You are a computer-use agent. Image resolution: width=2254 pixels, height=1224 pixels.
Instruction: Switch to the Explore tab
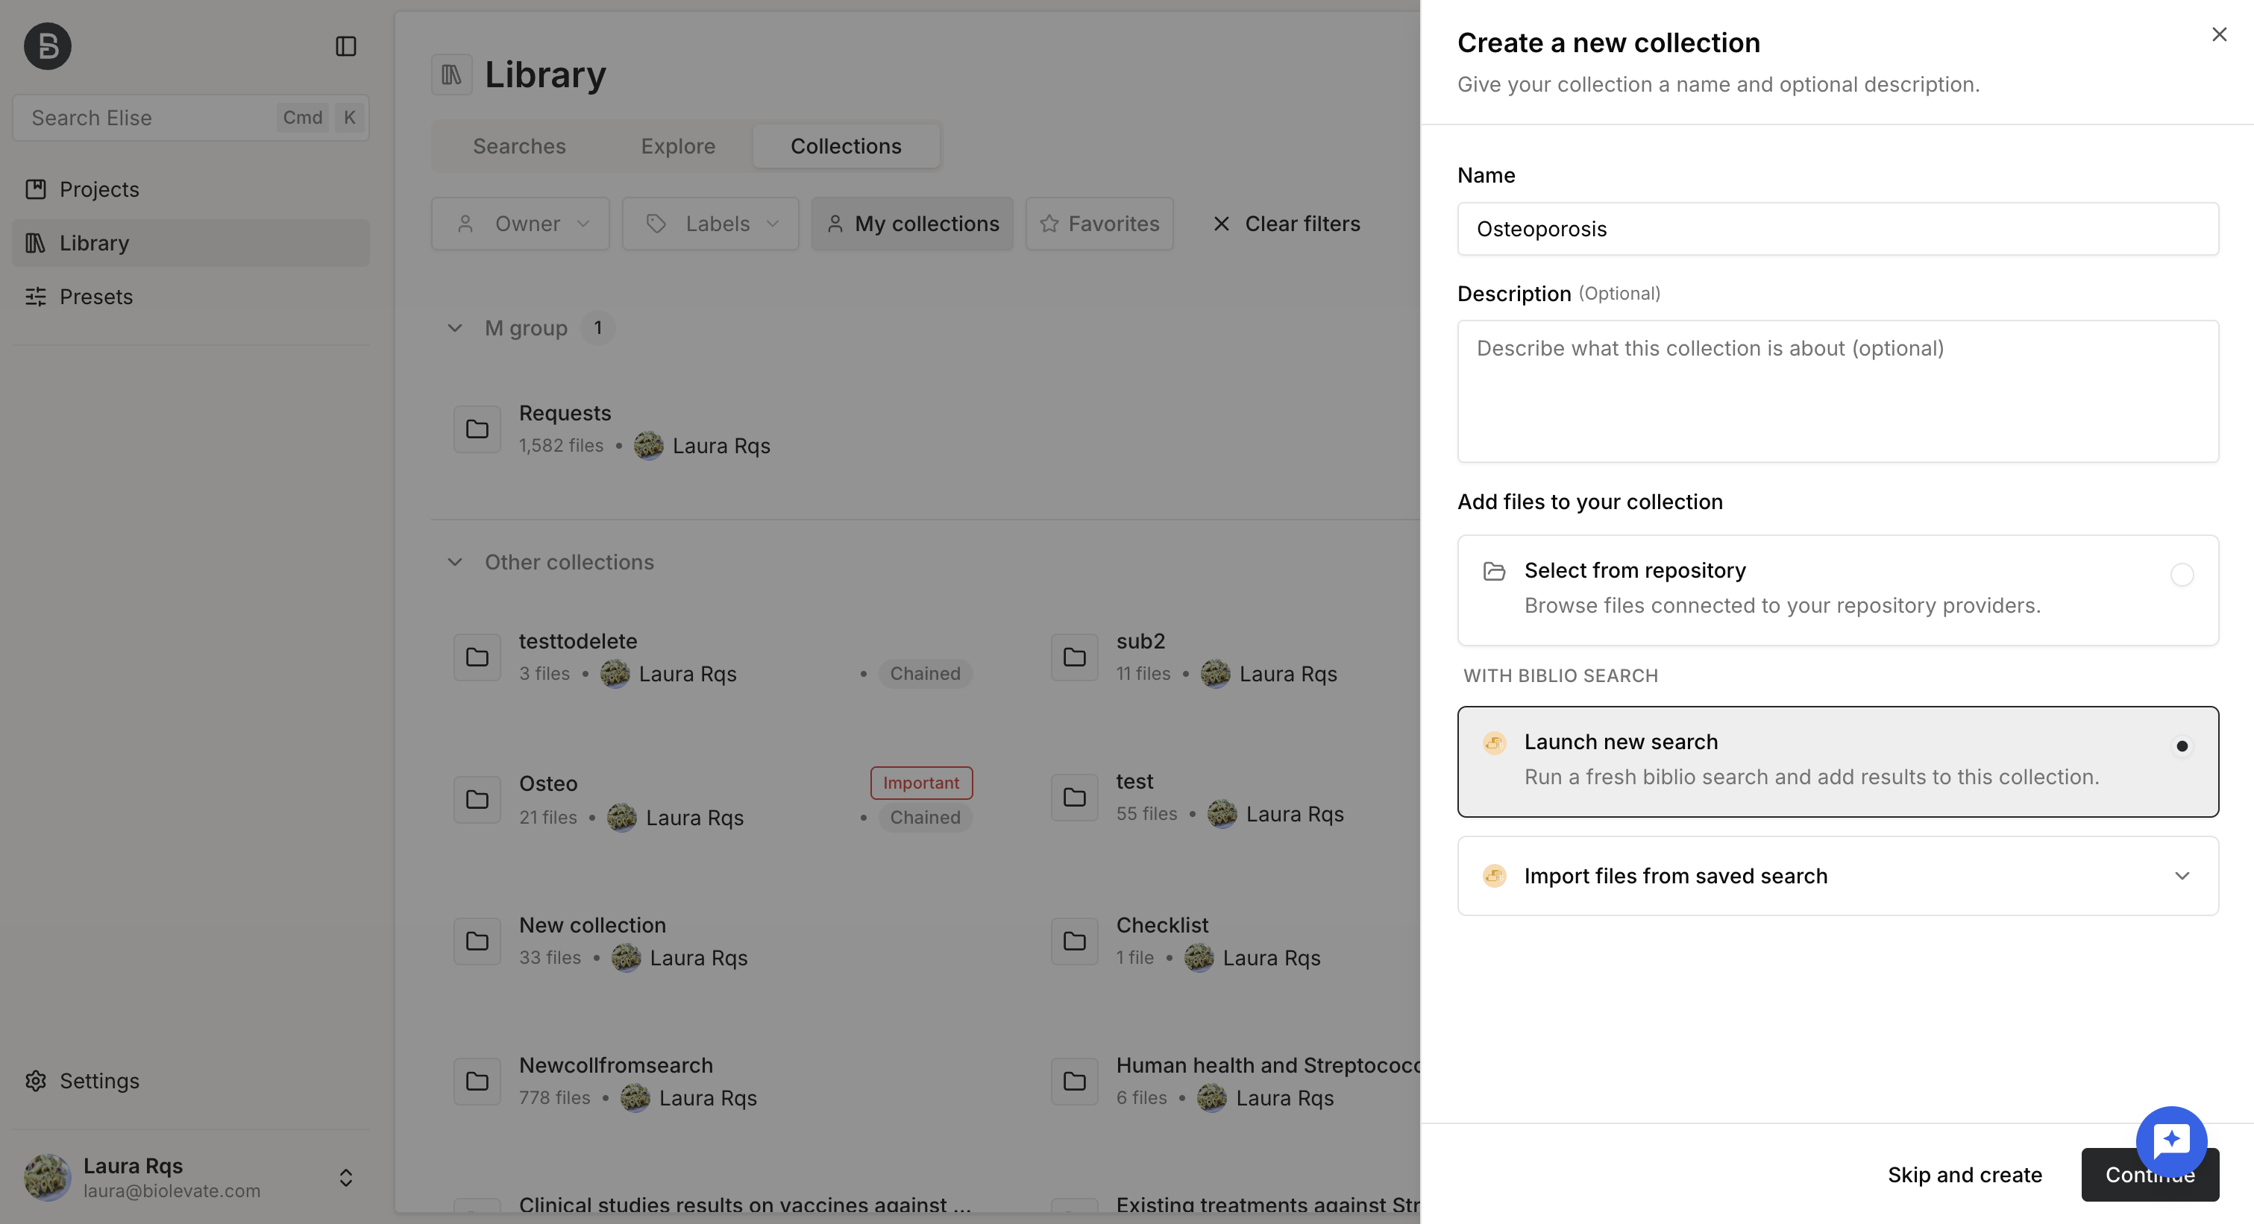coord(677,146)
